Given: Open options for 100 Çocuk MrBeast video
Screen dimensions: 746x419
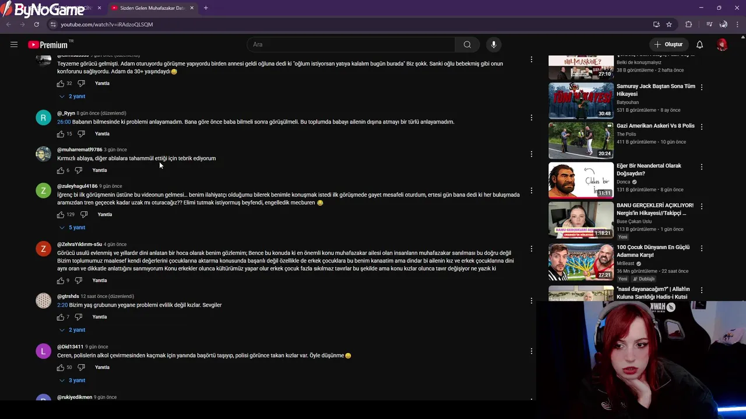Looking at the screenshot, I should (701, 248).
